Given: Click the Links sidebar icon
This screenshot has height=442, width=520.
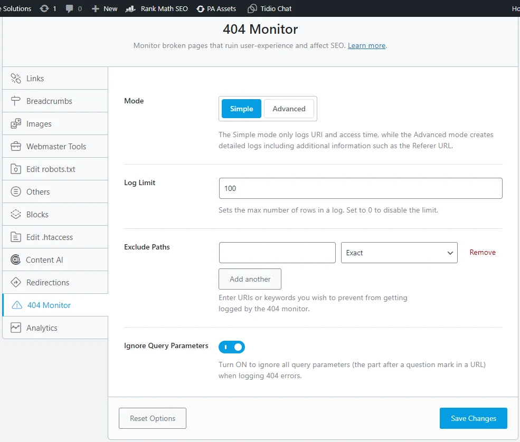Looking at the screenshot, I should click(16, 78).
